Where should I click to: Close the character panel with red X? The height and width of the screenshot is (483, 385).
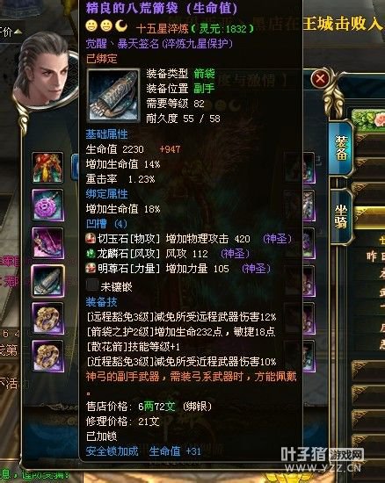click(x=320, y=79)
